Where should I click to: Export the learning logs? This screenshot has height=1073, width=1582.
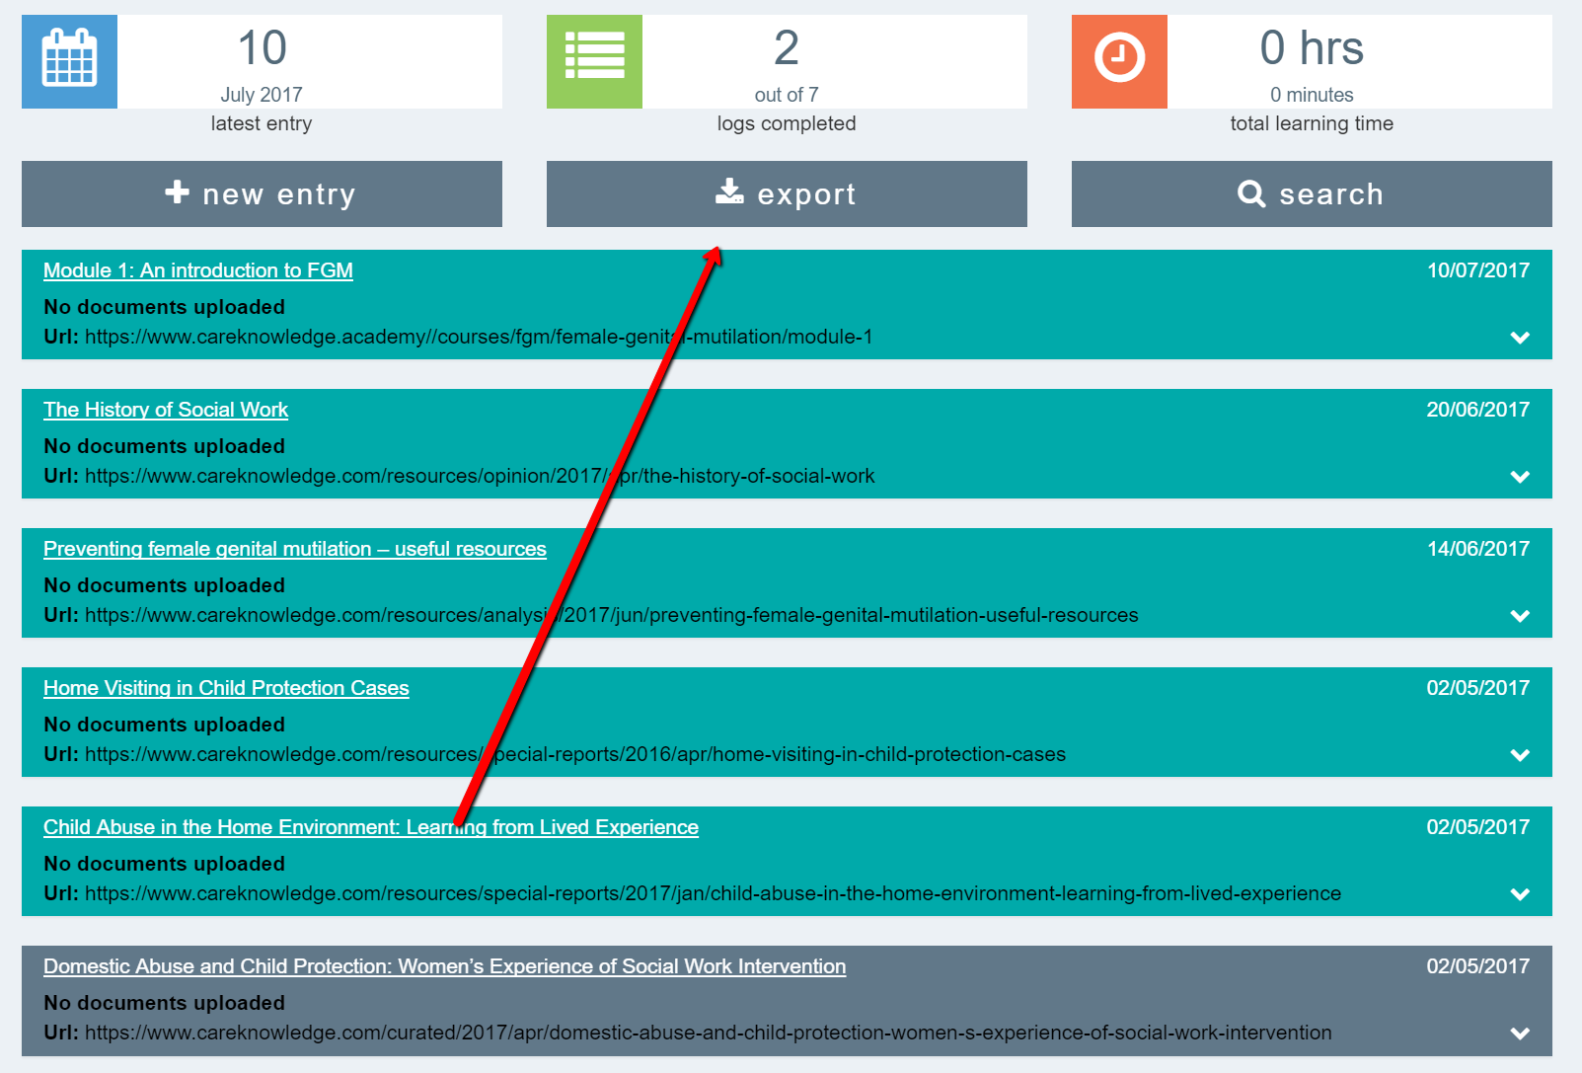787,194
